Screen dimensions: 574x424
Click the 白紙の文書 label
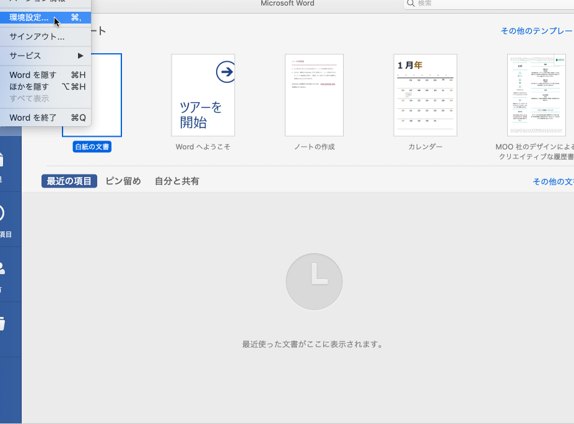point(92,147)
